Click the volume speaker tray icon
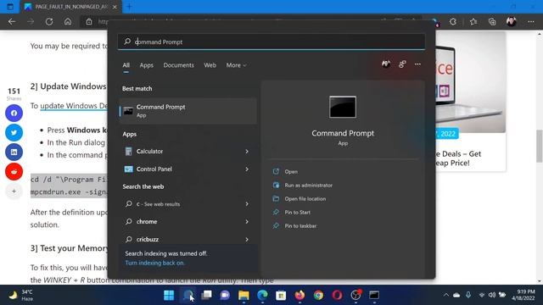 pos(492,295)
